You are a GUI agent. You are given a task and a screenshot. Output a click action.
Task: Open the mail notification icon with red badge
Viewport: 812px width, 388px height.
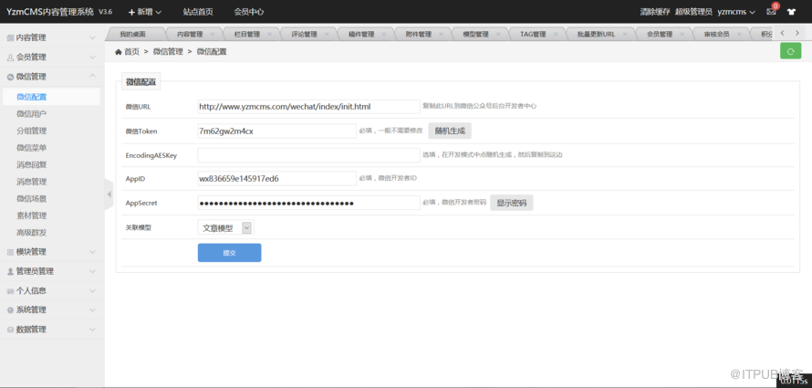(x=772, y=11)
